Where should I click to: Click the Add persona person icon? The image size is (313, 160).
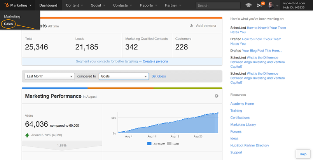[x=192, y=26]
